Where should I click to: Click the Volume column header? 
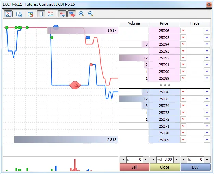point(134,23)
